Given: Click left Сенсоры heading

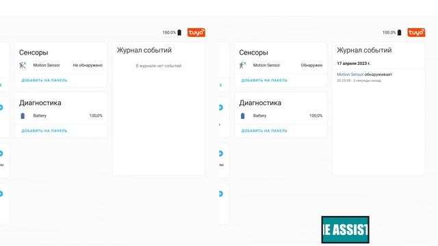Looking at the screenshot, I should pyautogui.click(x=34, y=53).
